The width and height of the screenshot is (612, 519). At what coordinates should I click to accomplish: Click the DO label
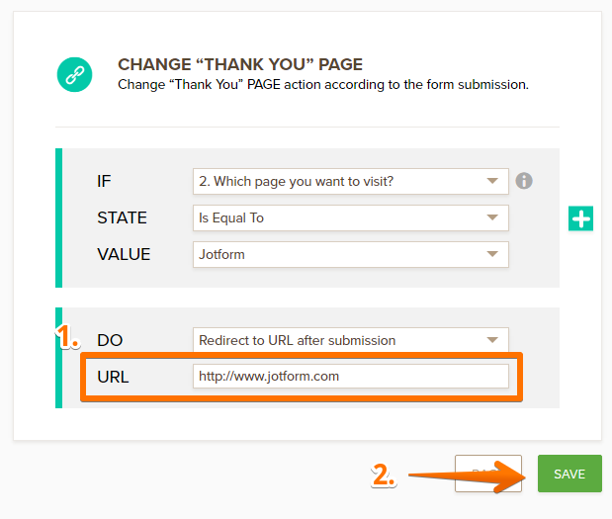pyautogui.click(x=109, y=340)
